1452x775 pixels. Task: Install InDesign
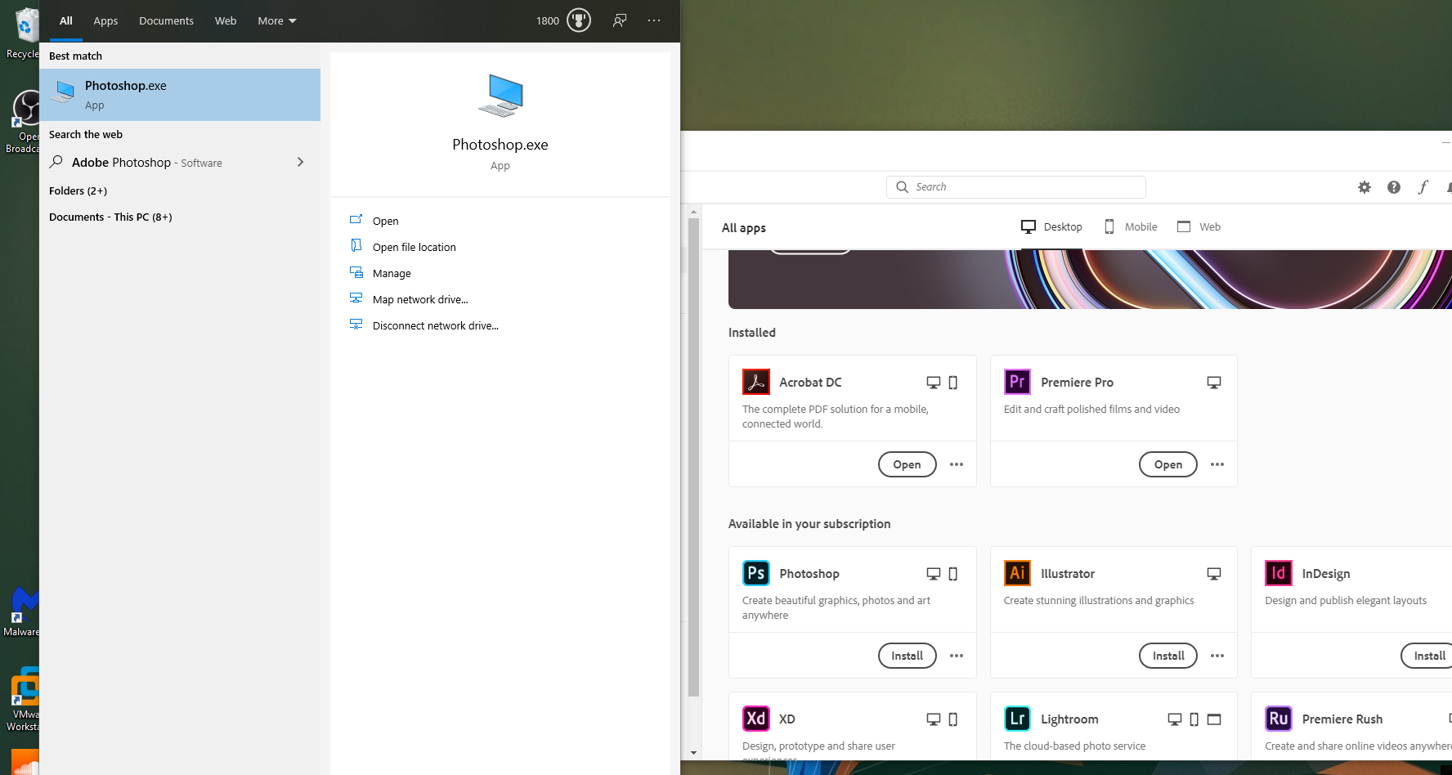1428,656
